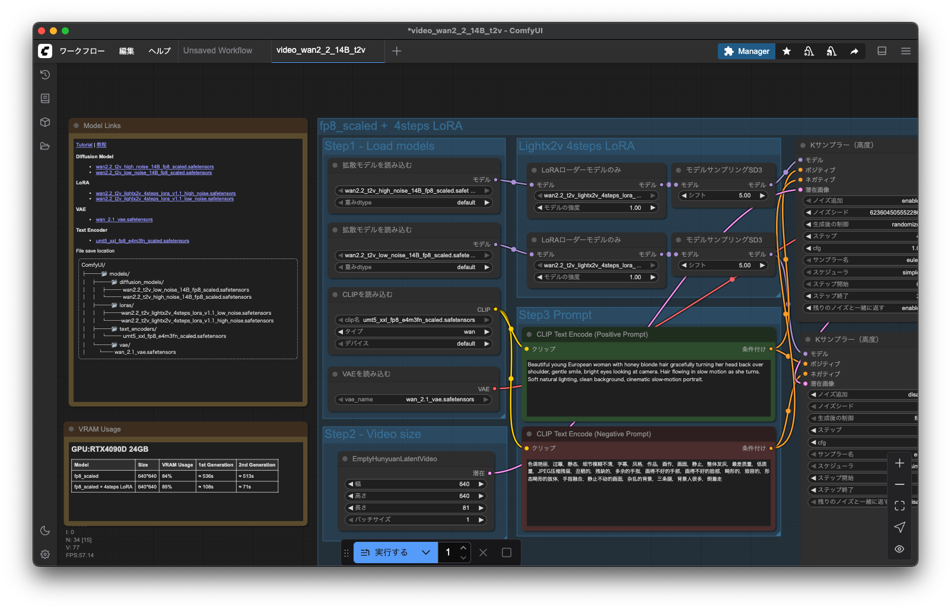Screen dimensions: 951x610
Task: Click the right arrow on 幅
Action: click(x=481, y=484)
